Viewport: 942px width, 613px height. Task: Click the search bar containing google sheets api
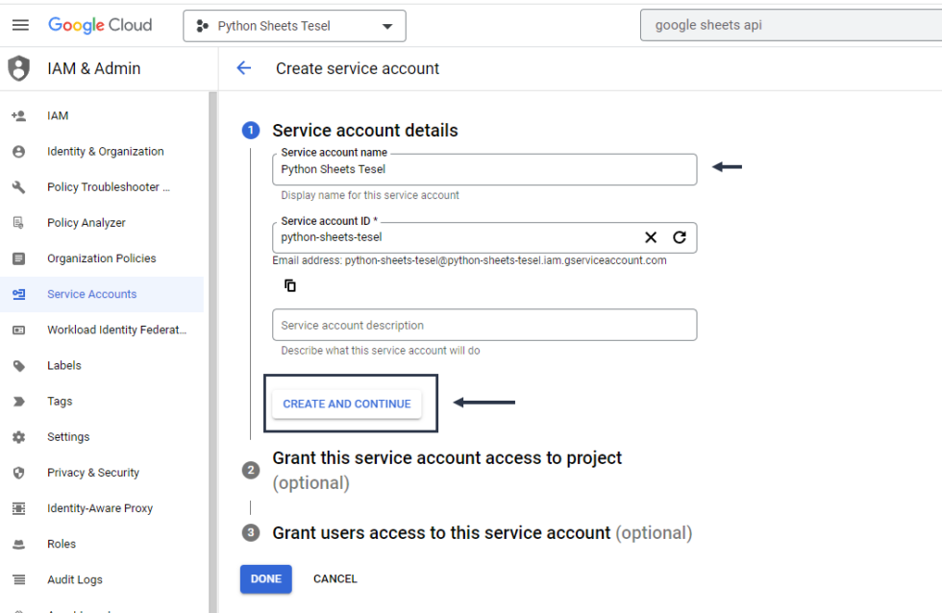788,25
